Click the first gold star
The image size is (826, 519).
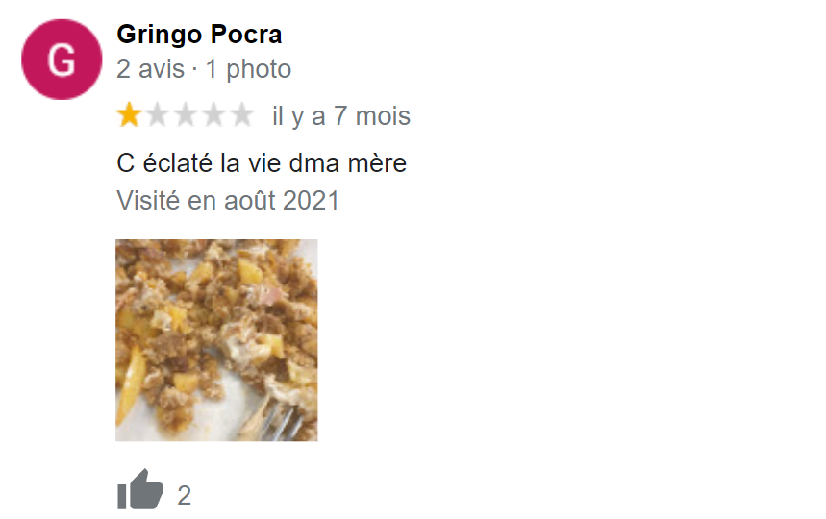tap(129, 114)
